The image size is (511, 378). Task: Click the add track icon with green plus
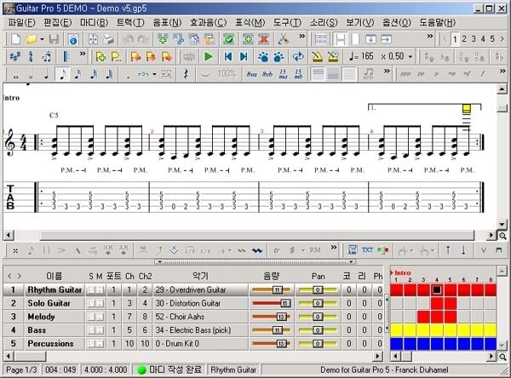pos(163,39)
